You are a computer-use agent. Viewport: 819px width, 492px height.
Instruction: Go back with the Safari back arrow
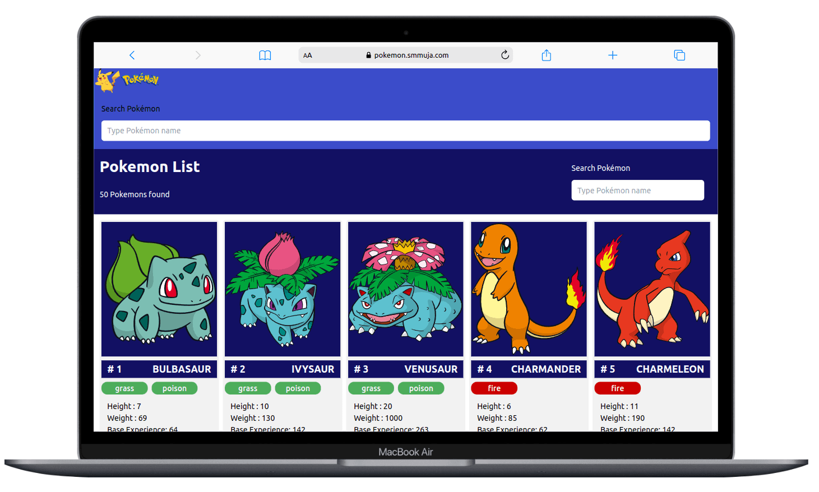click(132, 55)
